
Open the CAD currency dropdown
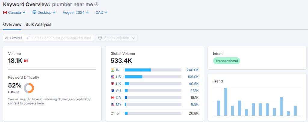(102, 13)
